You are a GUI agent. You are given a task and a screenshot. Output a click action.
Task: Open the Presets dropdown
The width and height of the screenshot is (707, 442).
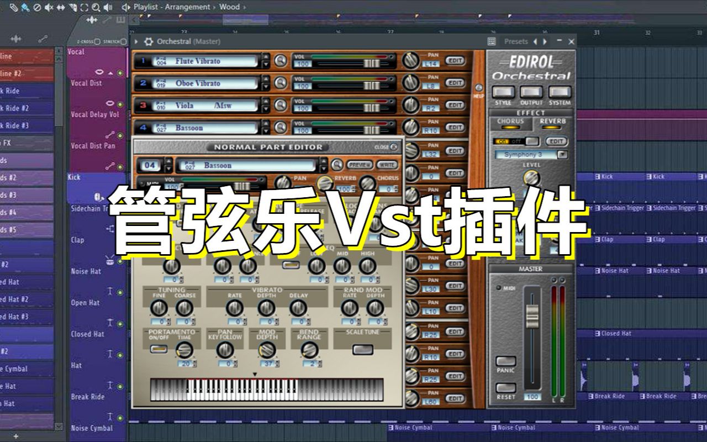(x=516, y=41)
